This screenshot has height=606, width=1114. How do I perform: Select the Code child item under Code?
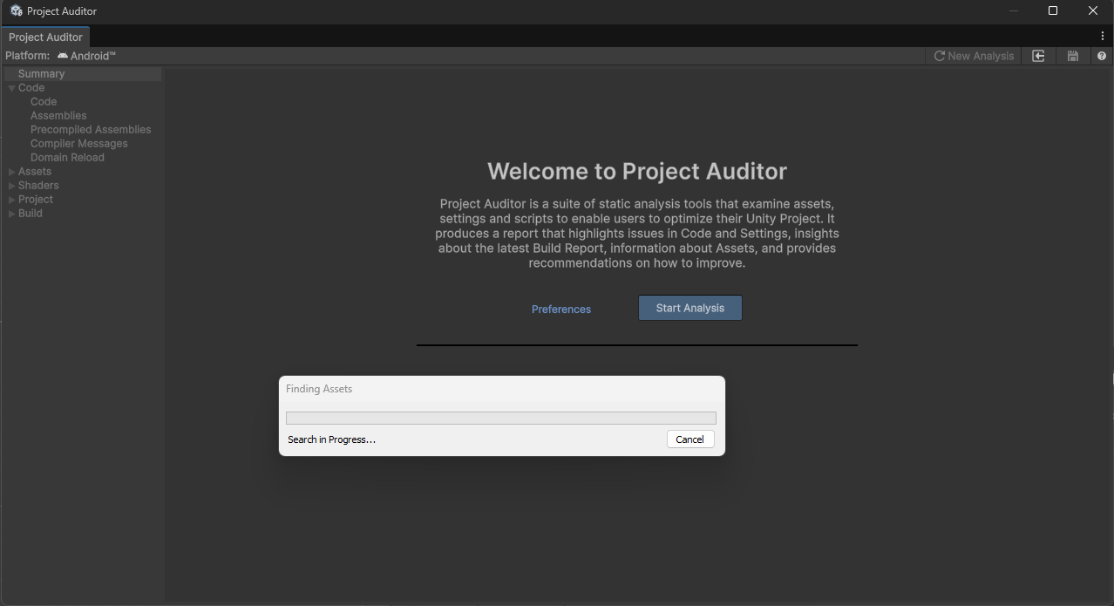point(44,102)
